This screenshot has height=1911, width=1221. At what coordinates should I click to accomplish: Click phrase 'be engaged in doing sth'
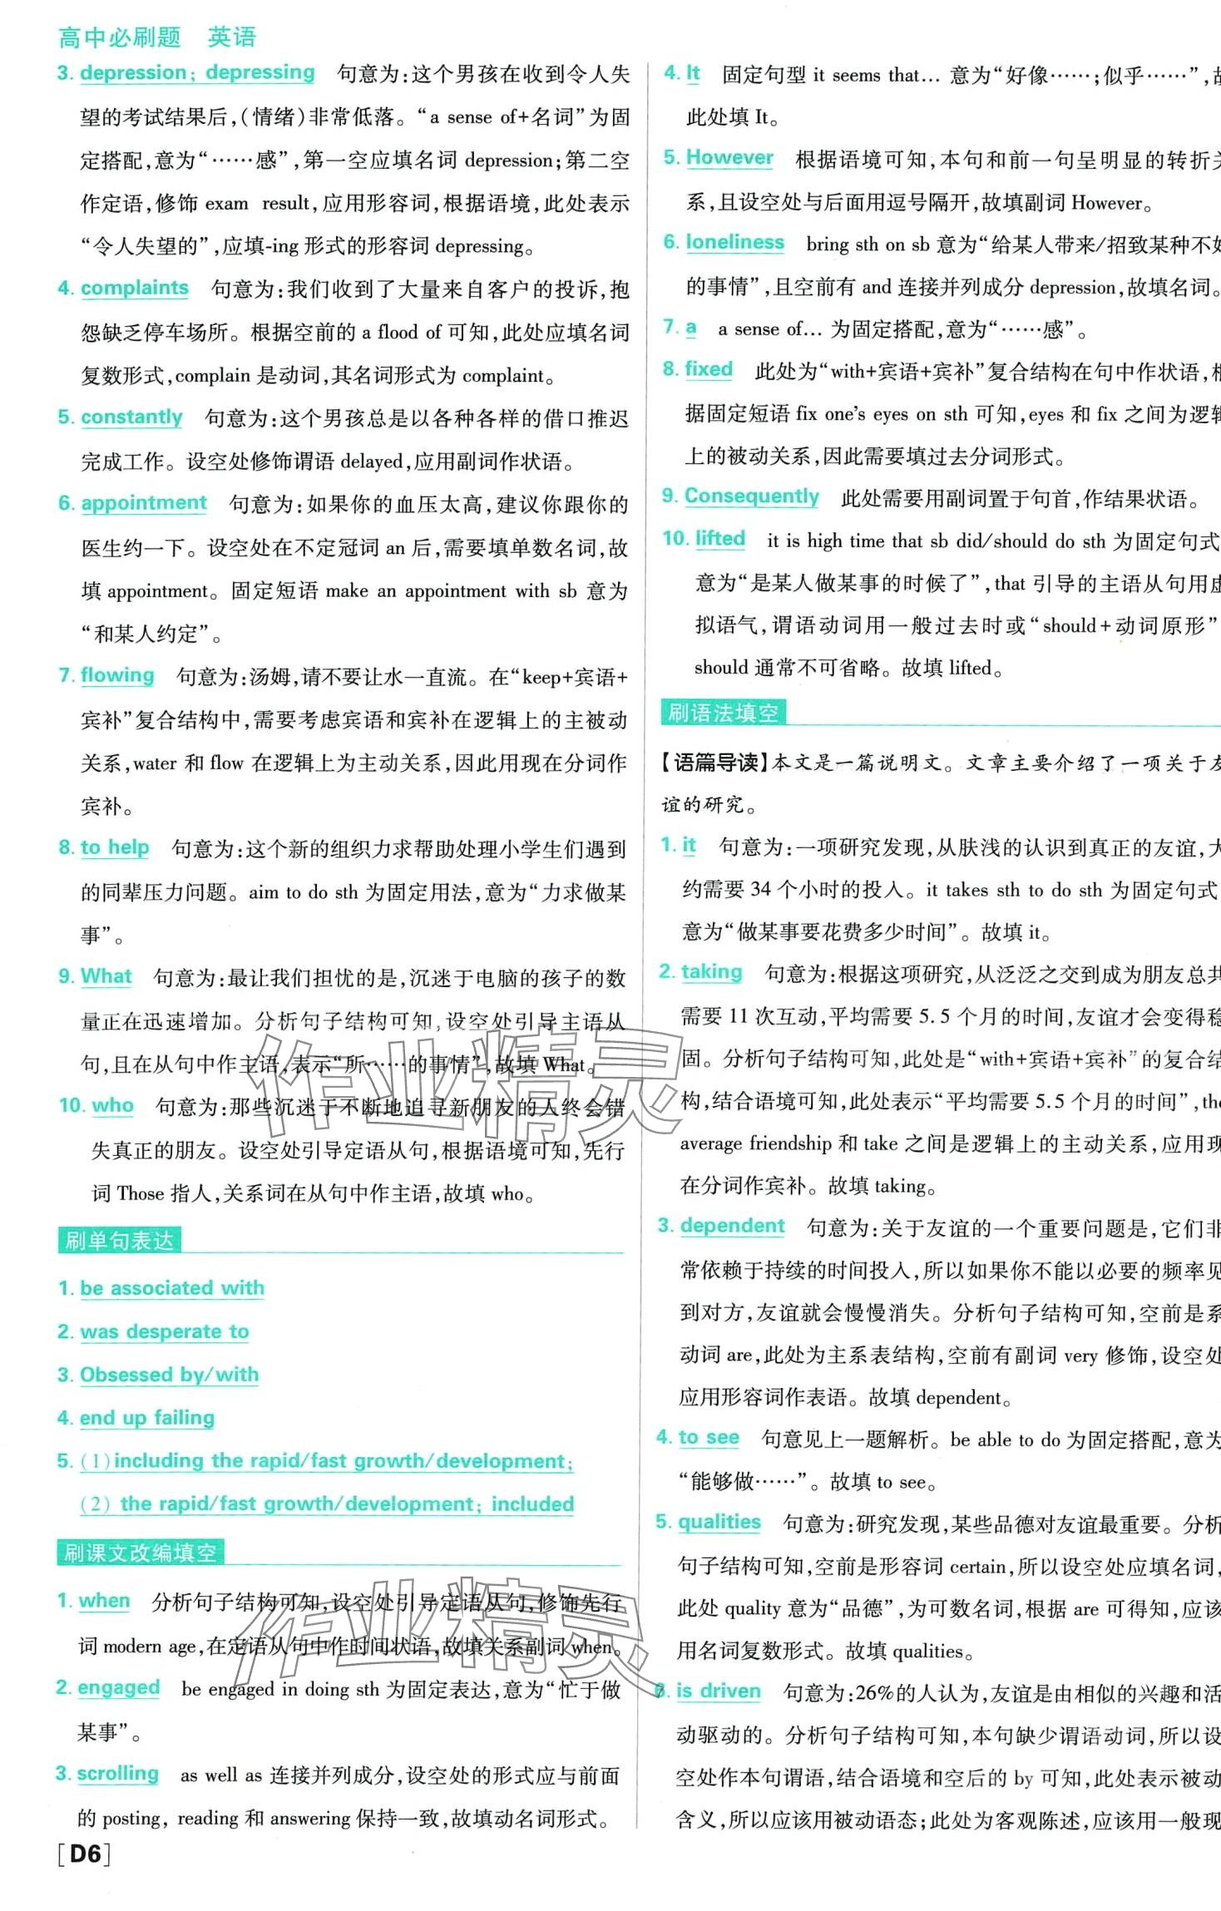tap(280, 1690)
